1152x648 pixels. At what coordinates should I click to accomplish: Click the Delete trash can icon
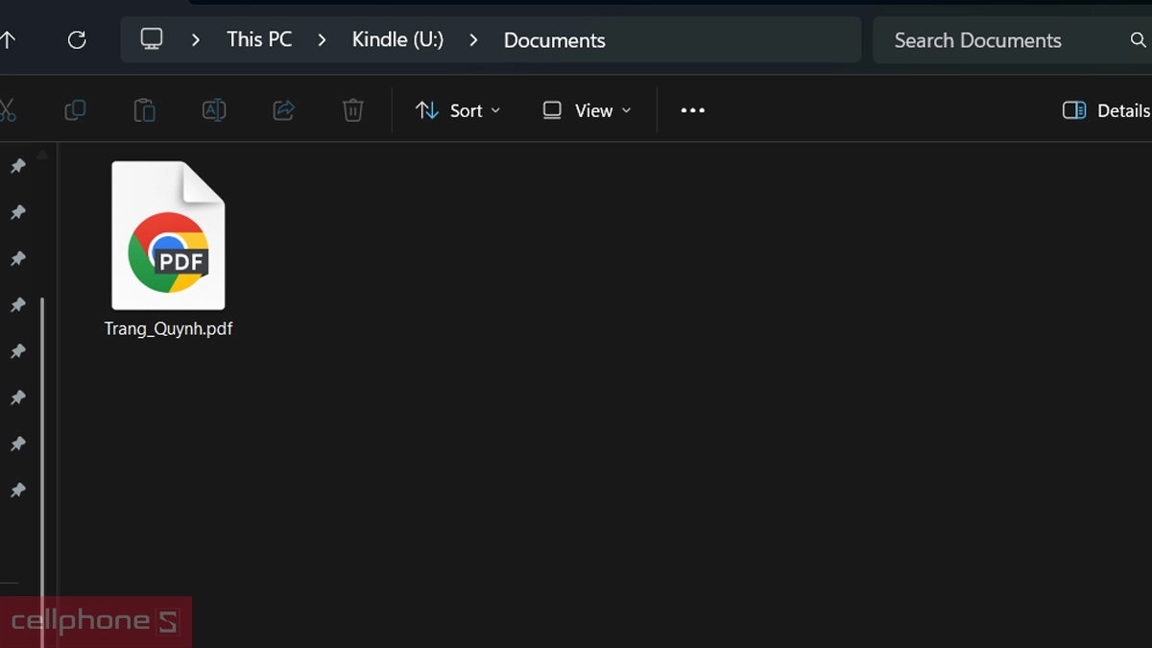point(353,110)
